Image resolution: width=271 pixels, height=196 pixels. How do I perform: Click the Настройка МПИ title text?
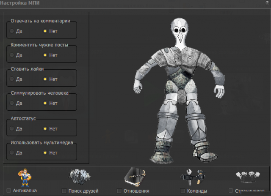[20, 3]
